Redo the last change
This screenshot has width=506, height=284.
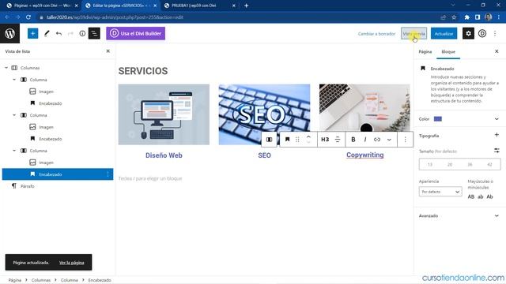tap(70, 33)
